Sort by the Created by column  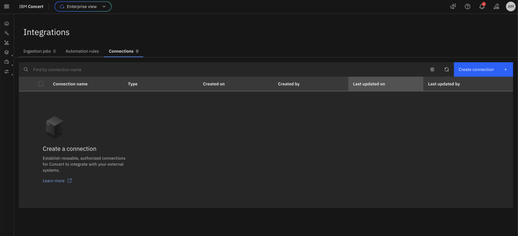(289, 84)
